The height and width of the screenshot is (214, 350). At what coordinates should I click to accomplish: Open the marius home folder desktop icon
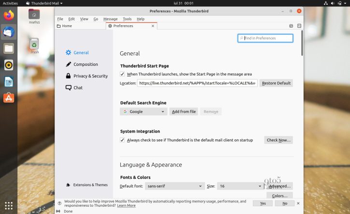[34, 16]
